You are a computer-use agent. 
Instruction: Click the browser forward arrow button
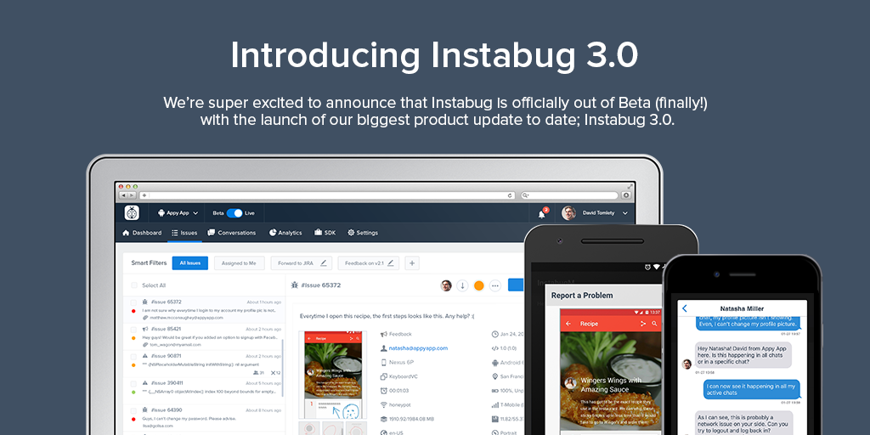tap(132, 195)
